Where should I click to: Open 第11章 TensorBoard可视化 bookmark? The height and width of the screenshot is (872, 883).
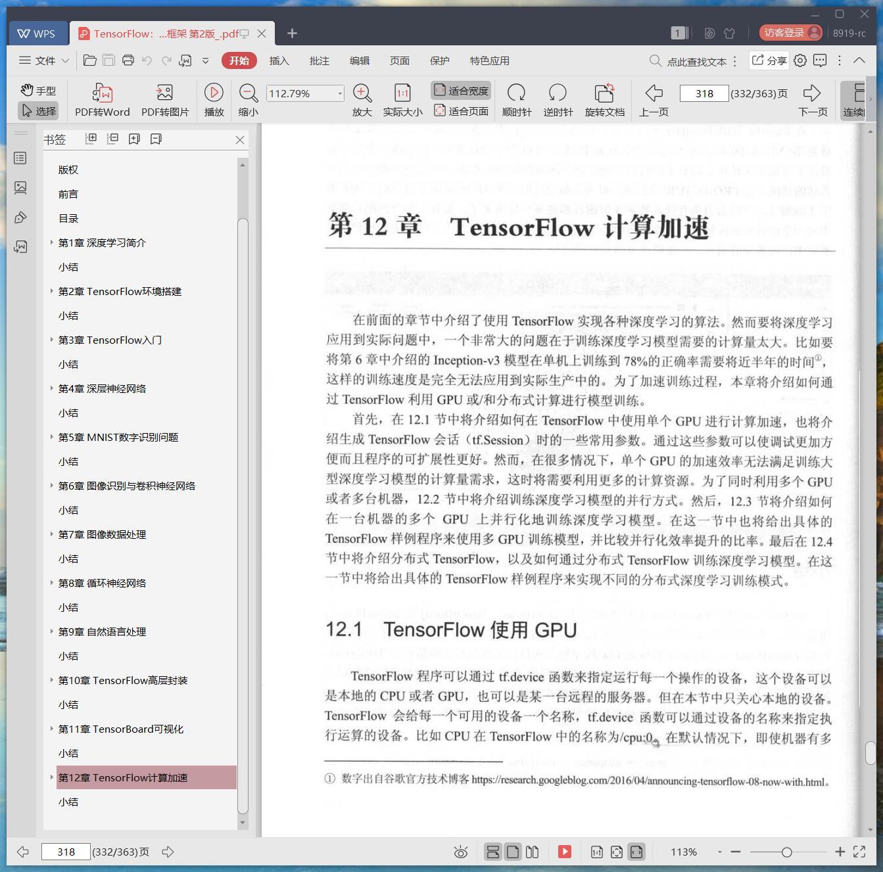[x=121, y=729]
